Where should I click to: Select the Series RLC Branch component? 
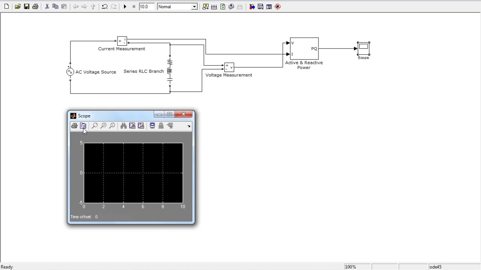(x=170, y=71)
